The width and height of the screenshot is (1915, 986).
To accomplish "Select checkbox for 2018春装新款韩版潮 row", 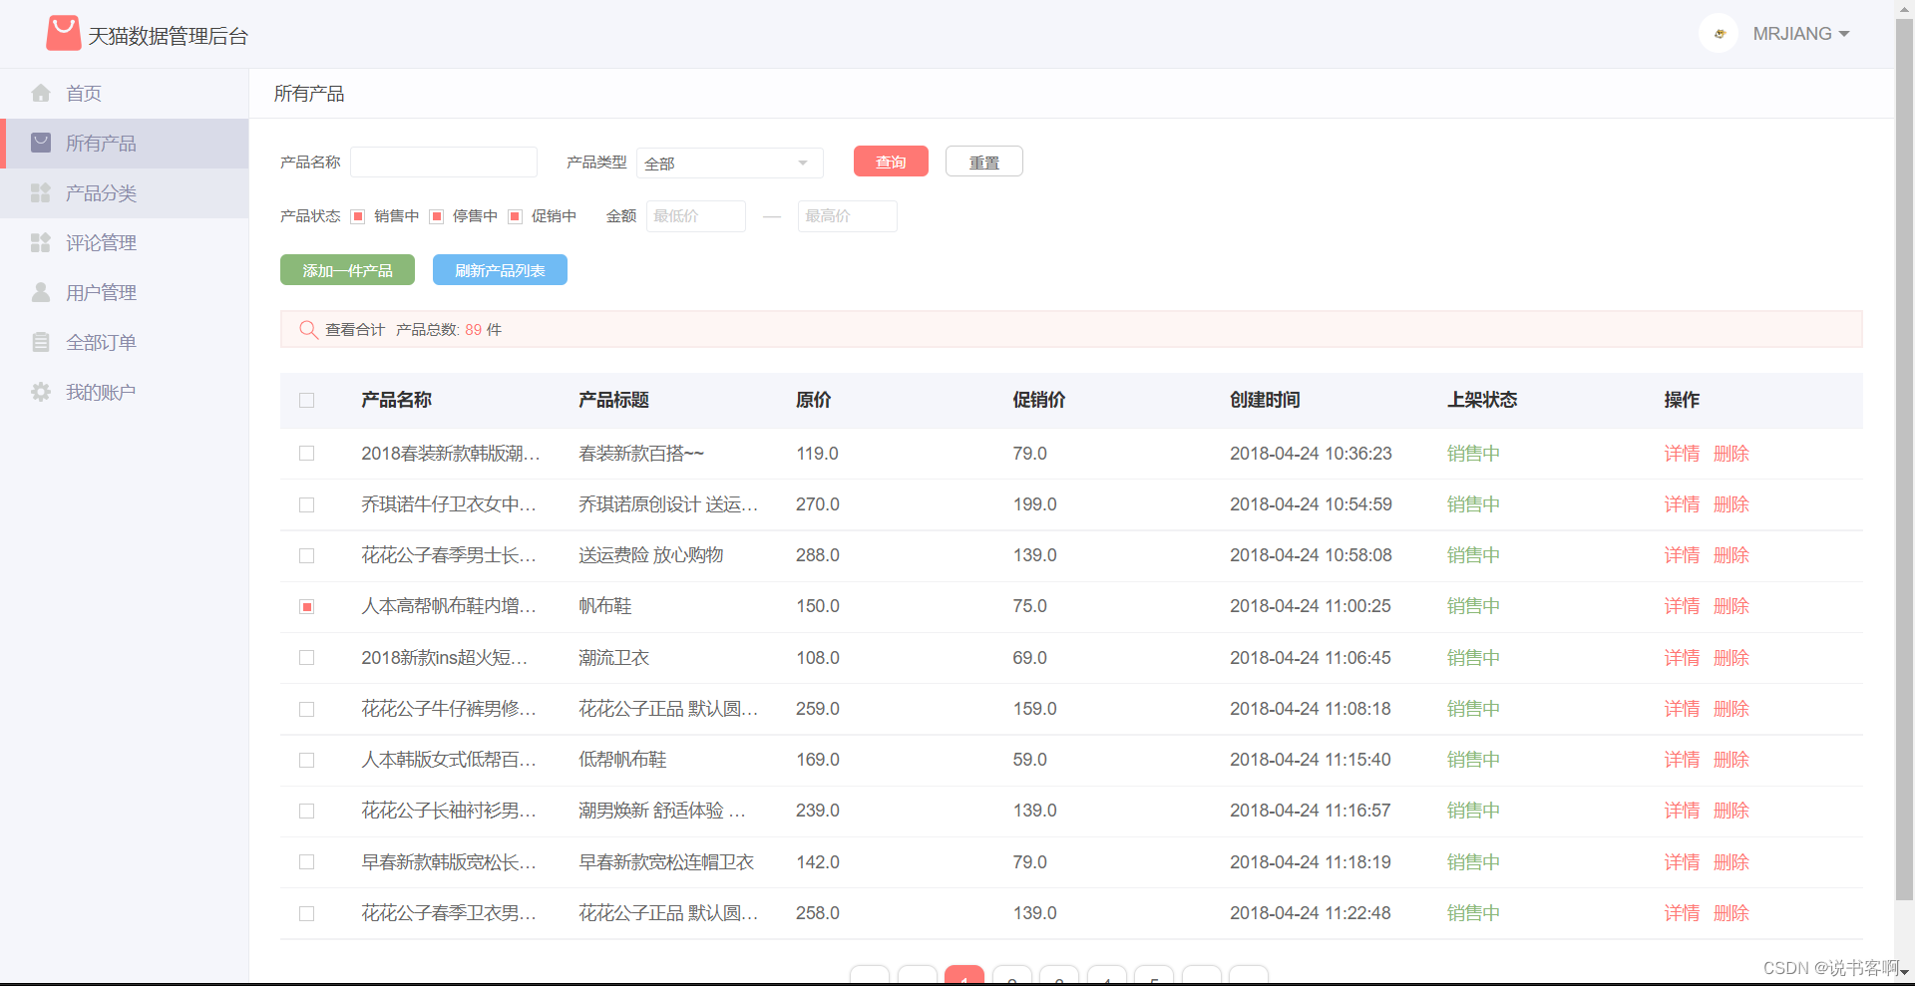I will tap(306, 454).
